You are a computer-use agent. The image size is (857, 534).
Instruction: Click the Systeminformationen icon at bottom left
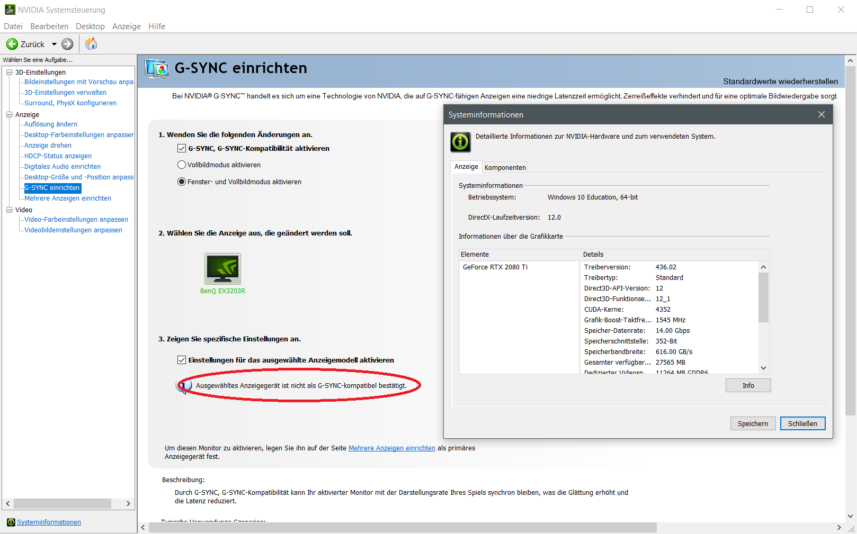coord(11,522)
